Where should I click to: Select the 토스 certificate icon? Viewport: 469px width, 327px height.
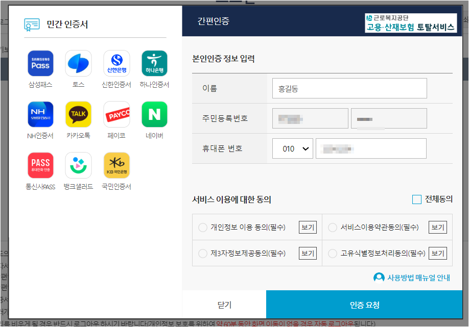[78, 63]
